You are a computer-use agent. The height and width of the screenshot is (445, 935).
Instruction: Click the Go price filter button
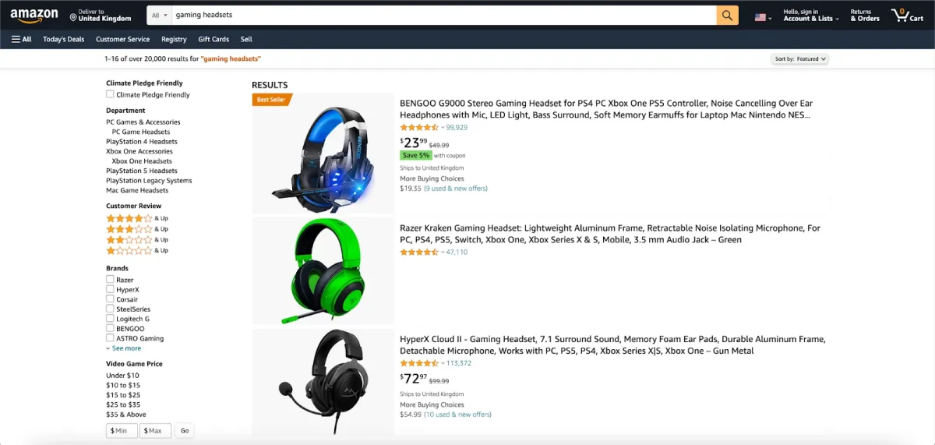pos(185,430)
